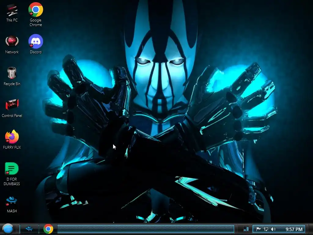313x235 pixels.
Task: Open the volume speaker tray icon
Action: click(x=273, y=229)
